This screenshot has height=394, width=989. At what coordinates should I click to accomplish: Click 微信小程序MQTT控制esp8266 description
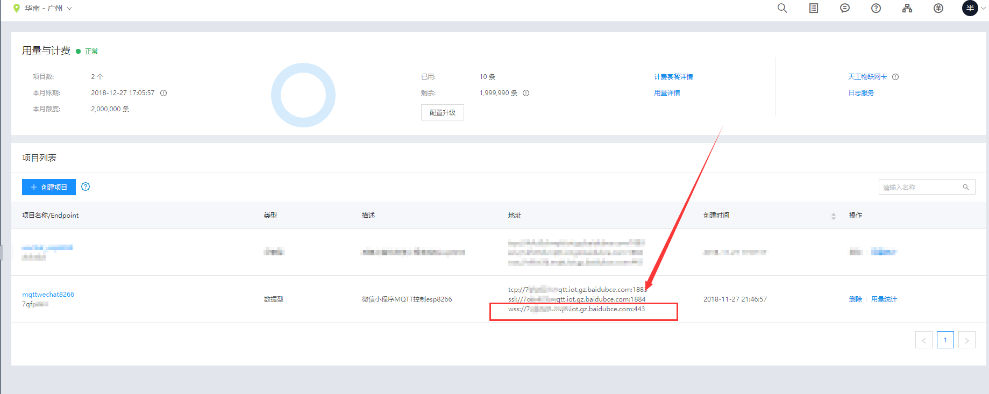(407, 299)
